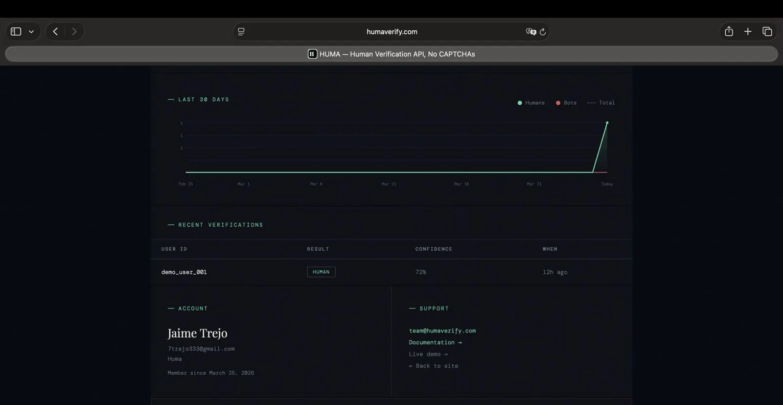Email team@humaverify.com support link
This screenshot has height=405, width=783.
tap(442, 331)
